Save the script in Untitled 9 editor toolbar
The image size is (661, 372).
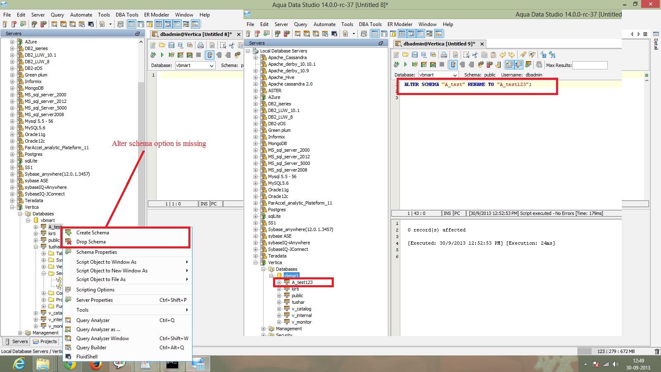414,55
